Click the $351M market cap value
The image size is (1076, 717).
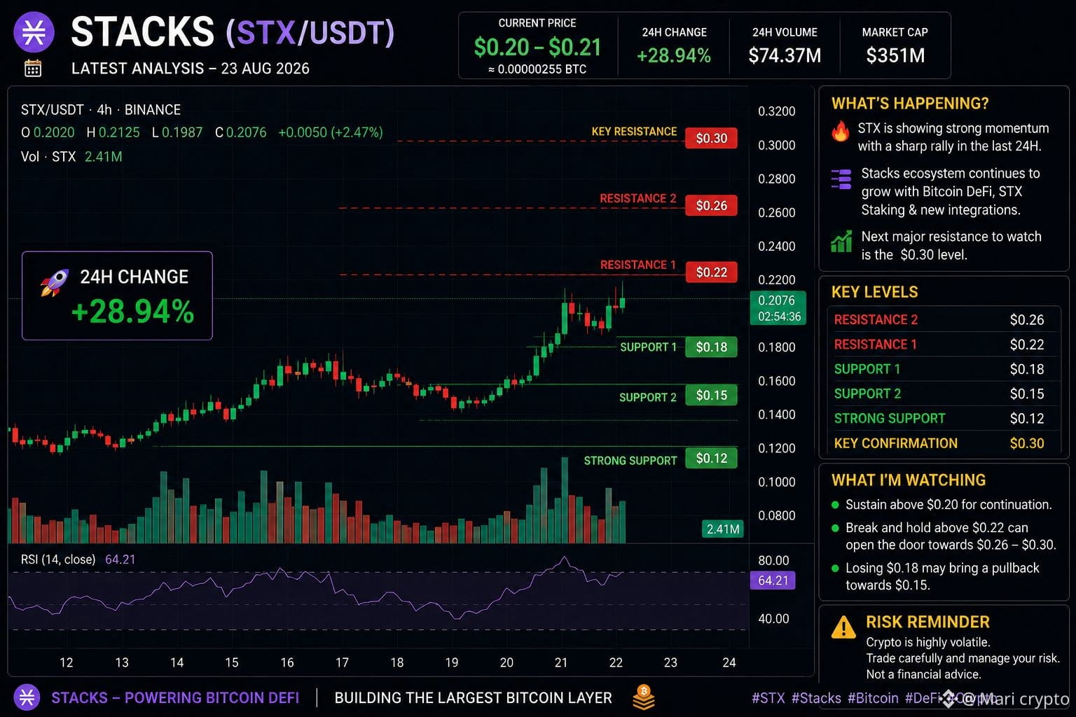click(x=895, y=55)
